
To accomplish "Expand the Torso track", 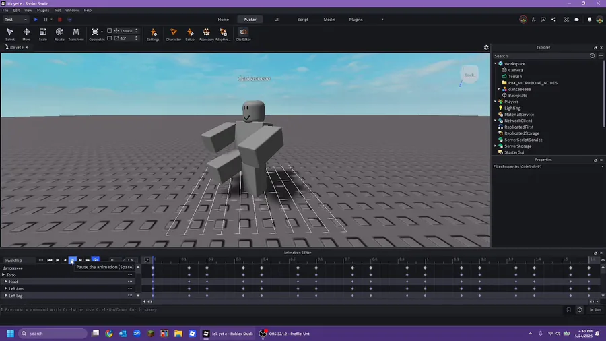I will pos(3,275).
